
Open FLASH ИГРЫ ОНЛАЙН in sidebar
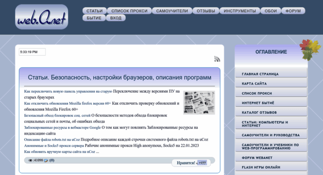click(x=271, y=167)
